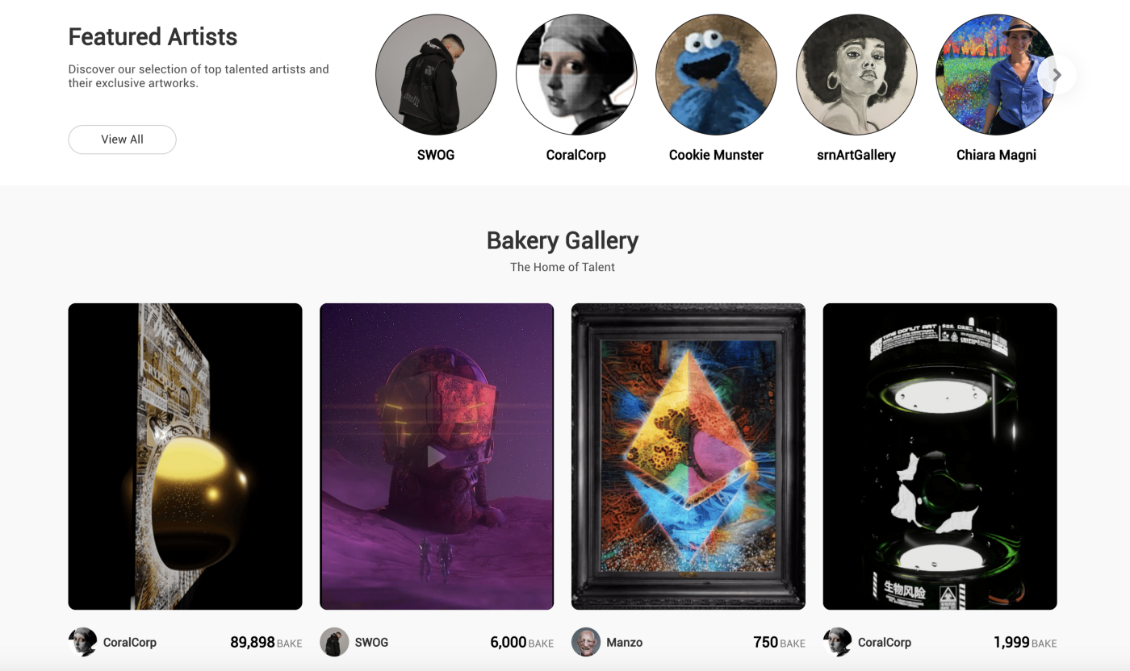Click Manzo's small avatar below the artwork
The width and height of the screenshot is (1130, 671).
tap(586, 642)
